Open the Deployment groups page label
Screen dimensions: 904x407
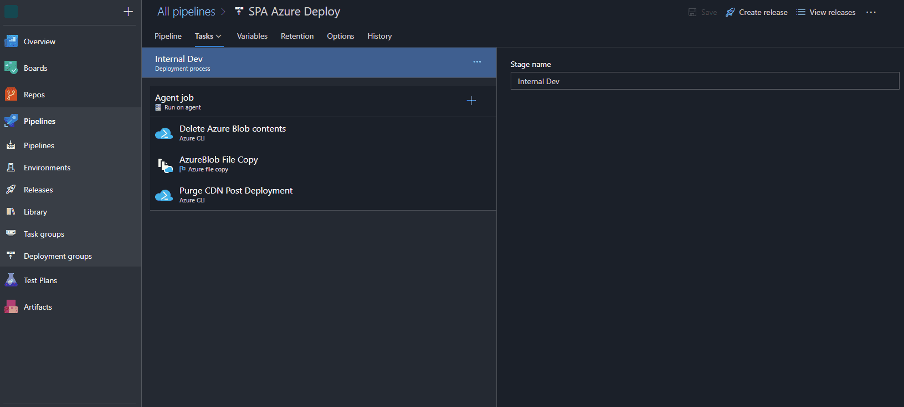tap(58, 256)
